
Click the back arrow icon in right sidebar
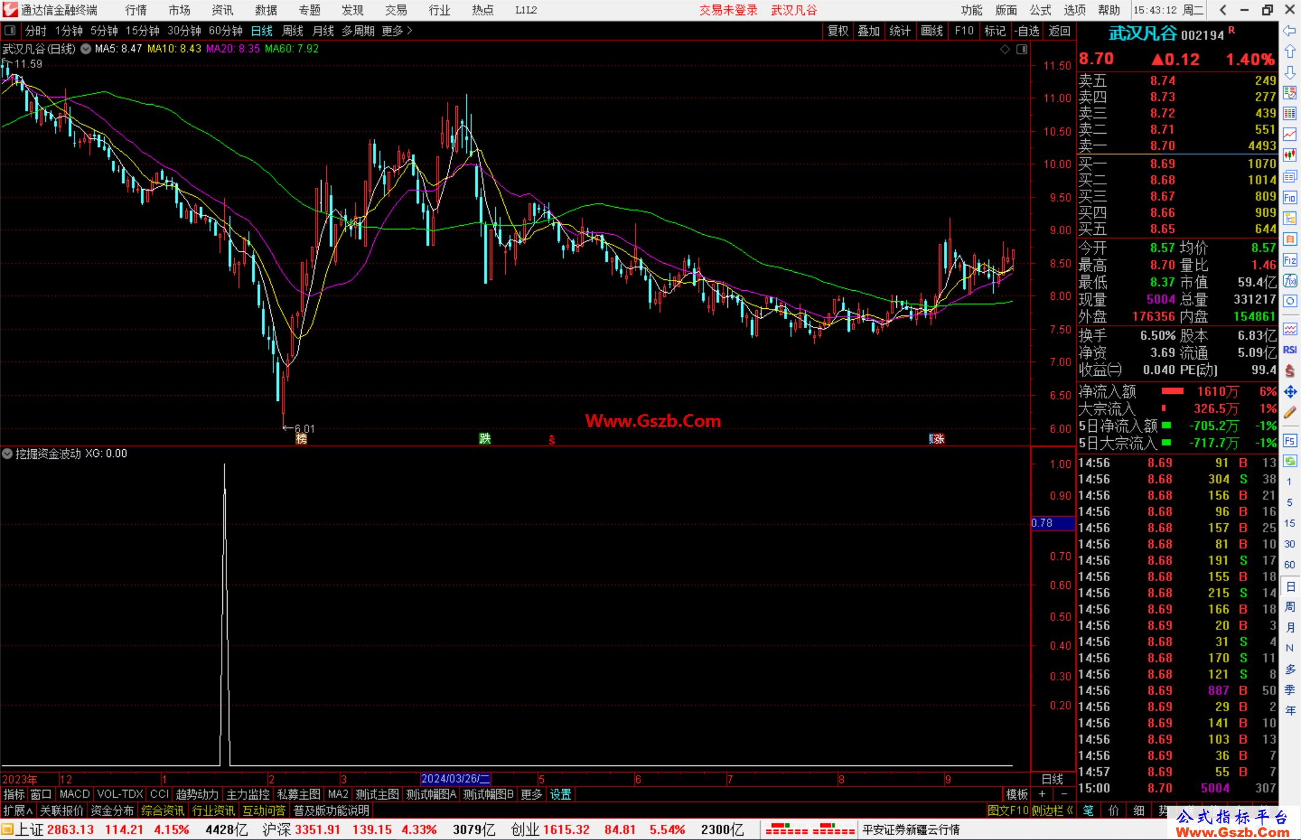1290,31
